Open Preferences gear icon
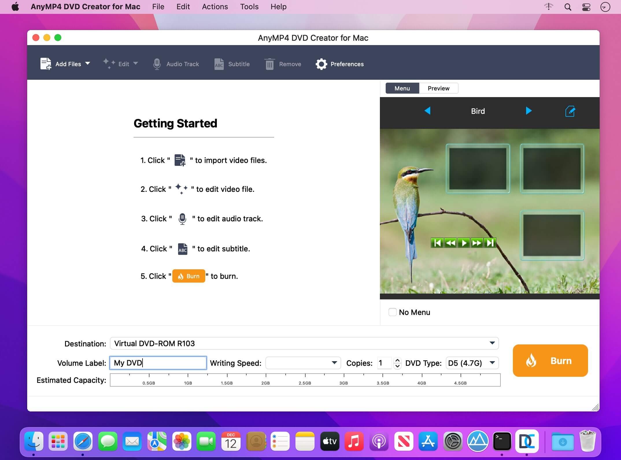 pos(321,64)
